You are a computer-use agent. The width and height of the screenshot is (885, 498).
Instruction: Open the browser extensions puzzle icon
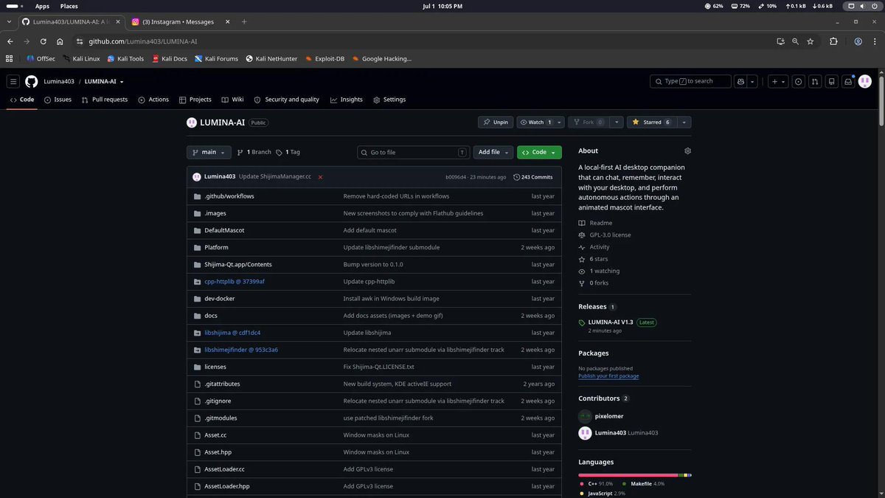(833, 41)
